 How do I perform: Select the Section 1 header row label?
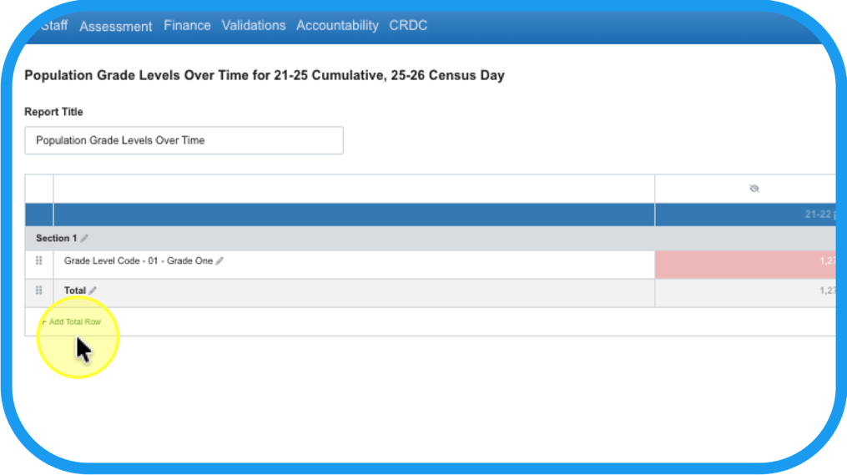click(x=52, y=239)
